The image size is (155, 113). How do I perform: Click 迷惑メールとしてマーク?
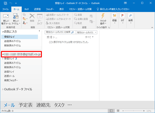coord(57,15)
